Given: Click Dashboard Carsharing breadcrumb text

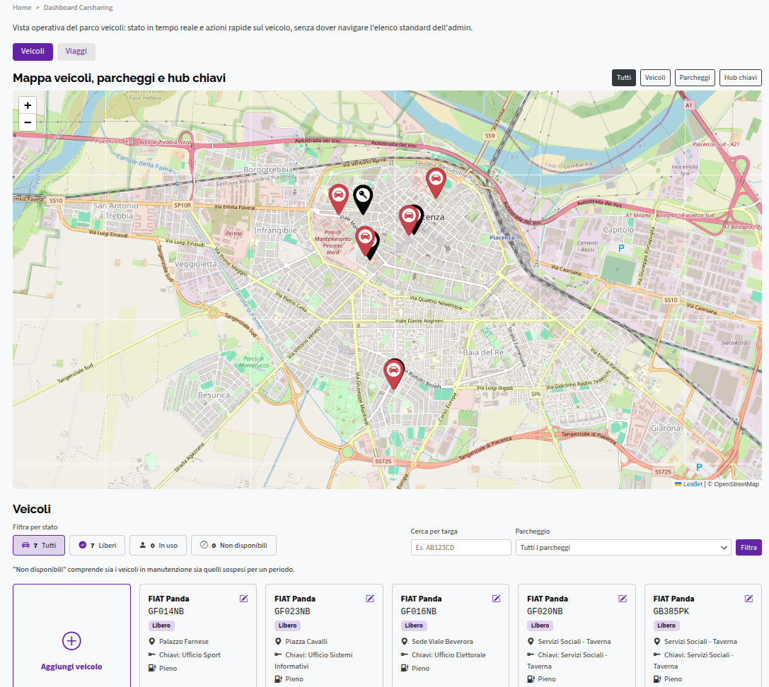Looking at the screenshot, I should 78,7.
